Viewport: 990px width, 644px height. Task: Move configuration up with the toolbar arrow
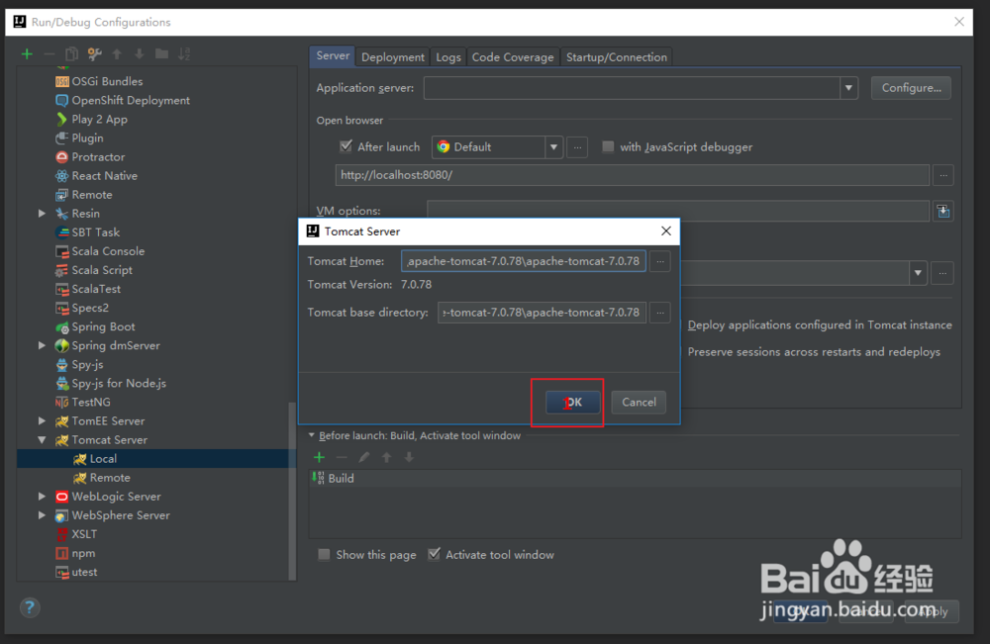pyautogui.click(x=117, y=54)
